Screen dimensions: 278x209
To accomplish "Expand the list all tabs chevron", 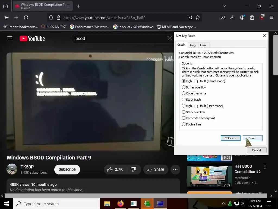I will (224, 6).
